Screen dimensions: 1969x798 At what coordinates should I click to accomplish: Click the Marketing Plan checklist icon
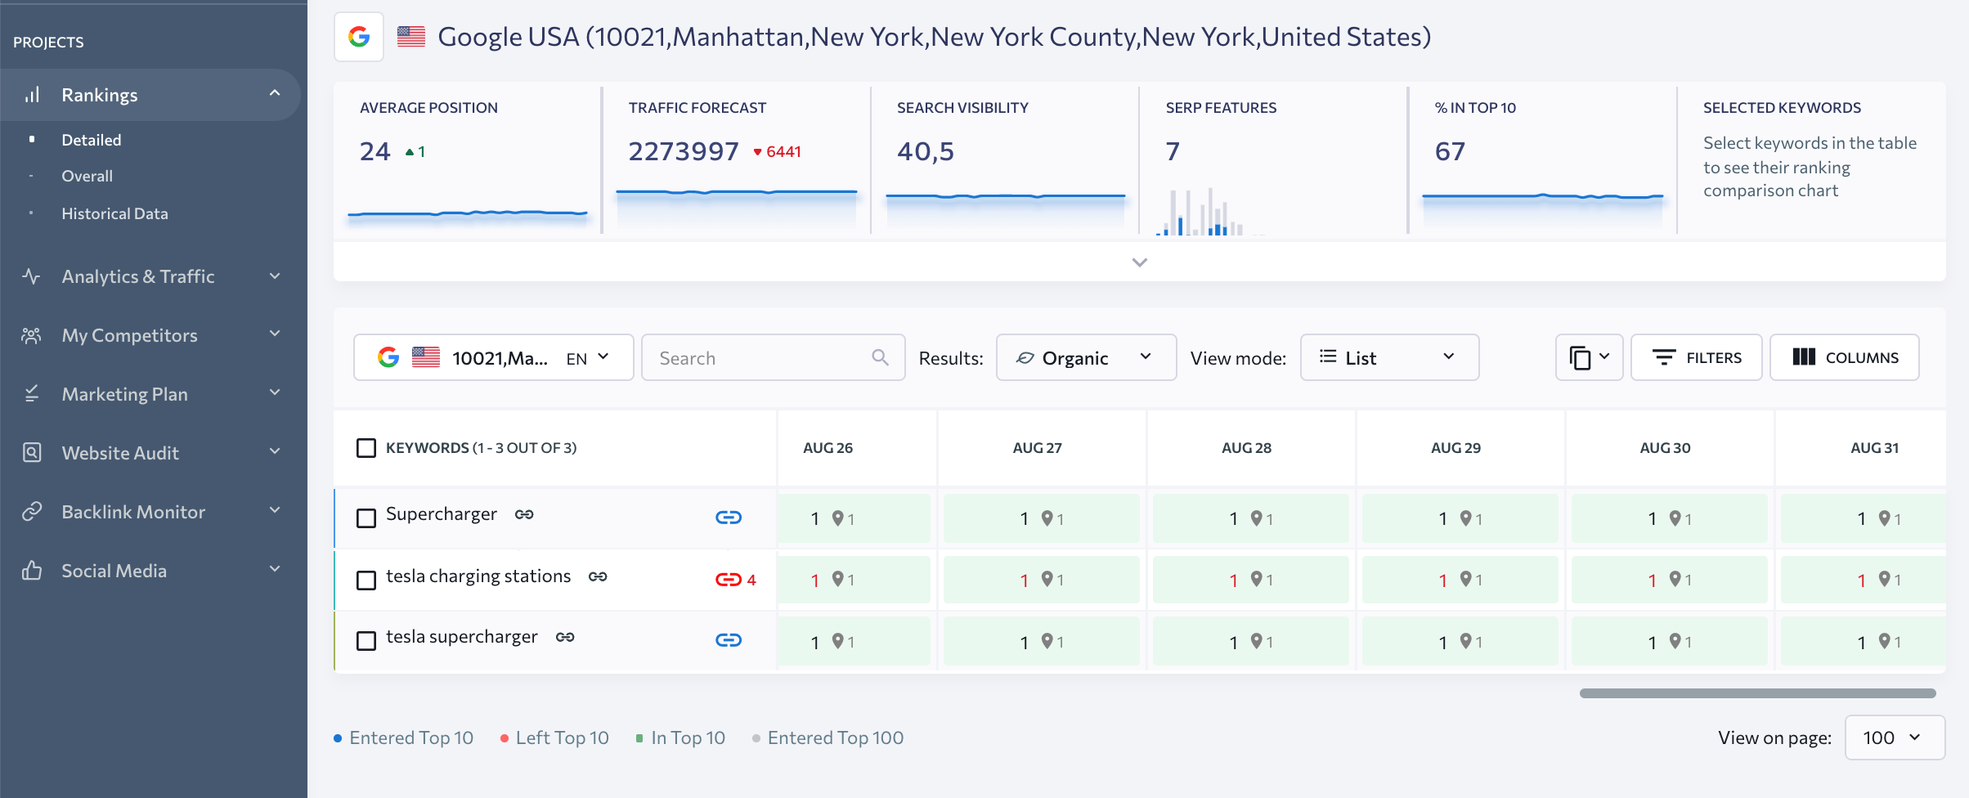31,394
